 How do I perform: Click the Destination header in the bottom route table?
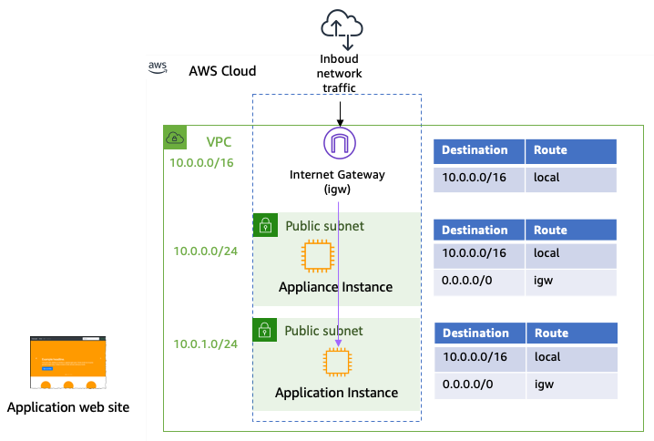(480, 333)
